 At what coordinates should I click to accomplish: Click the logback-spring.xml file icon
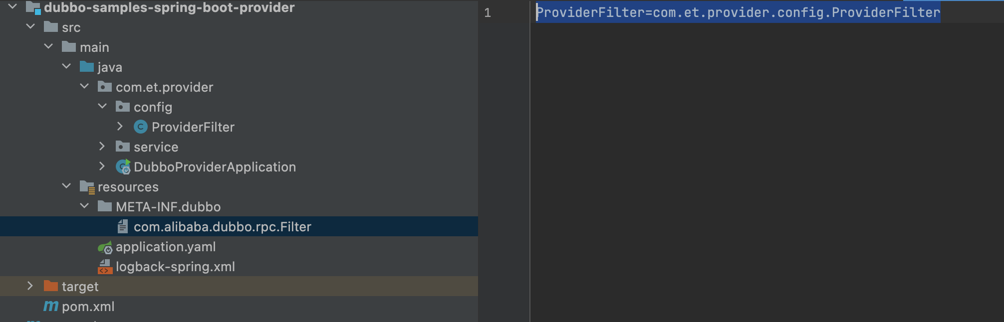105,267
